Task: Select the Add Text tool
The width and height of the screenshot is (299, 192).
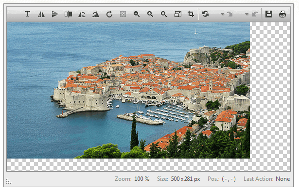Action: coord(27,14)
